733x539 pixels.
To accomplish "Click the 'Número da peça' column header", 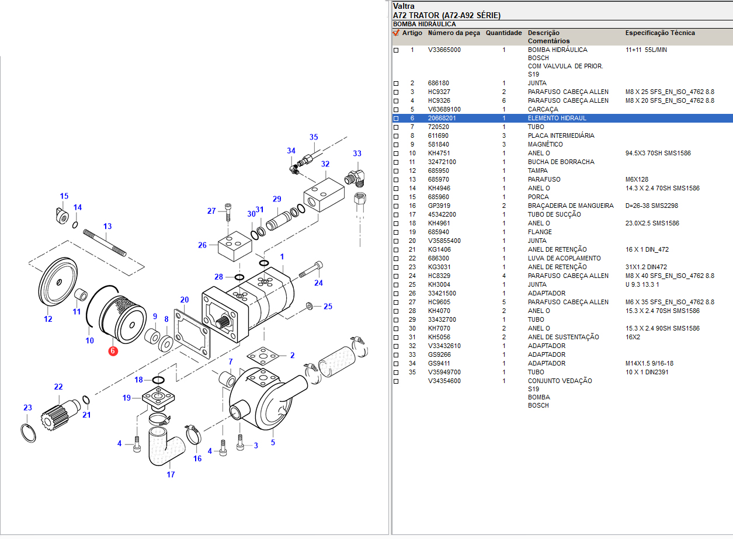I will 454,33.
